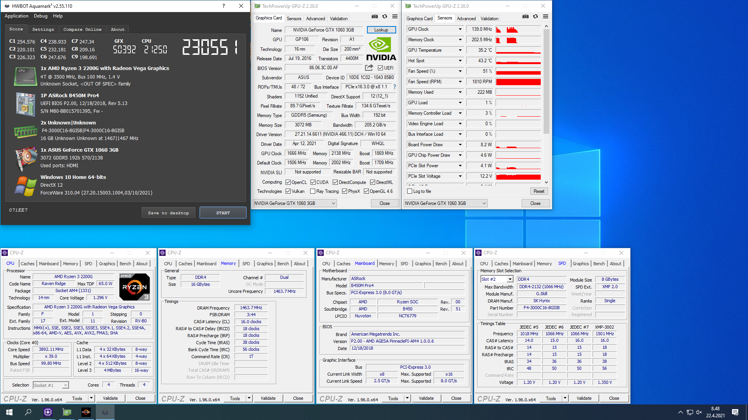Open Advanced tab in GPU-Z Graphics Card window
The image size is (748, 420).
coord(316,19)
